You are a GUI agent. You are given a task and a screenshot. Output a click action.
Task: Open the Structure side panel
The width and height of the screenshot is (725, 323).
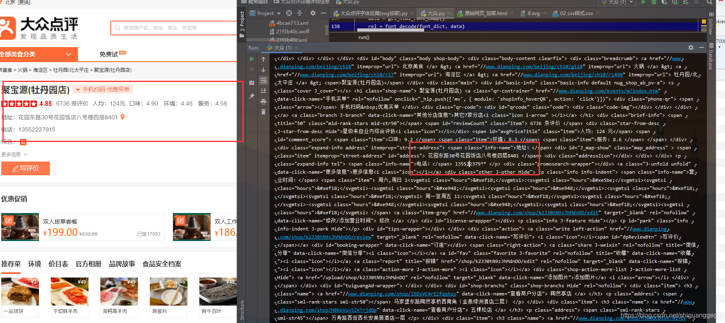[242, 310]
